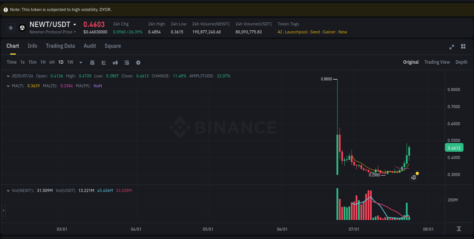The image size is (474, 239).
Task: Select the 1W timeframe
Action: point(70,62)
